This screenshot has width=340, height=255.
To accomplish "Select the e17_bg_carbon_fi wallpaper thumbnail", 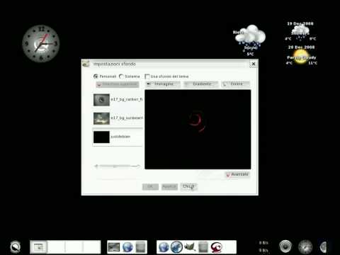I will pos(101,100).
